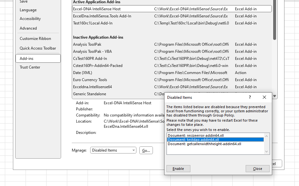Select Document: testdao-addin64.xll entry

pos(216,140)
